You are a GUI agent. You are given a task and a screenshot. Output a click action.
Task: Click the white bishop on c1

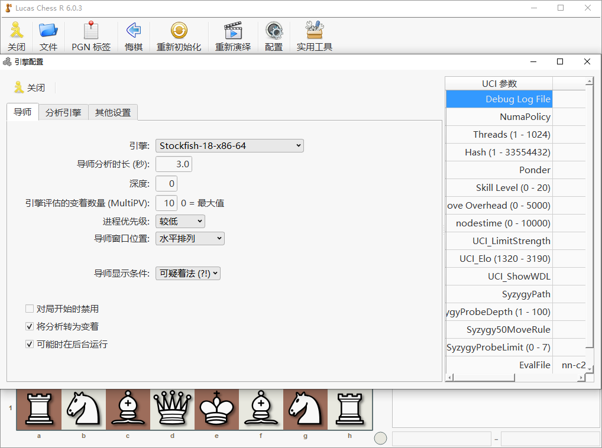(x=128, y=409)
